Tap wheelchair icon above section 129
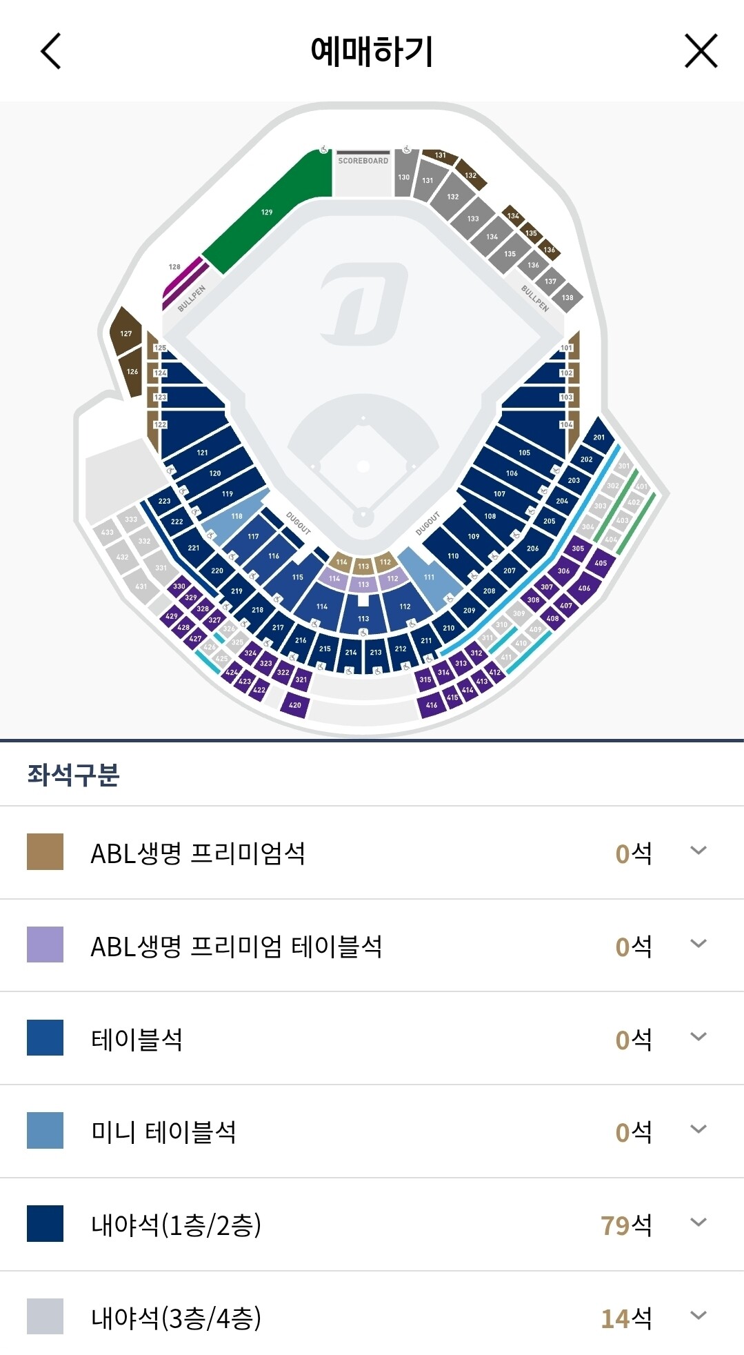The width and height of the screenshot is (744, 1355). [323, 150]
